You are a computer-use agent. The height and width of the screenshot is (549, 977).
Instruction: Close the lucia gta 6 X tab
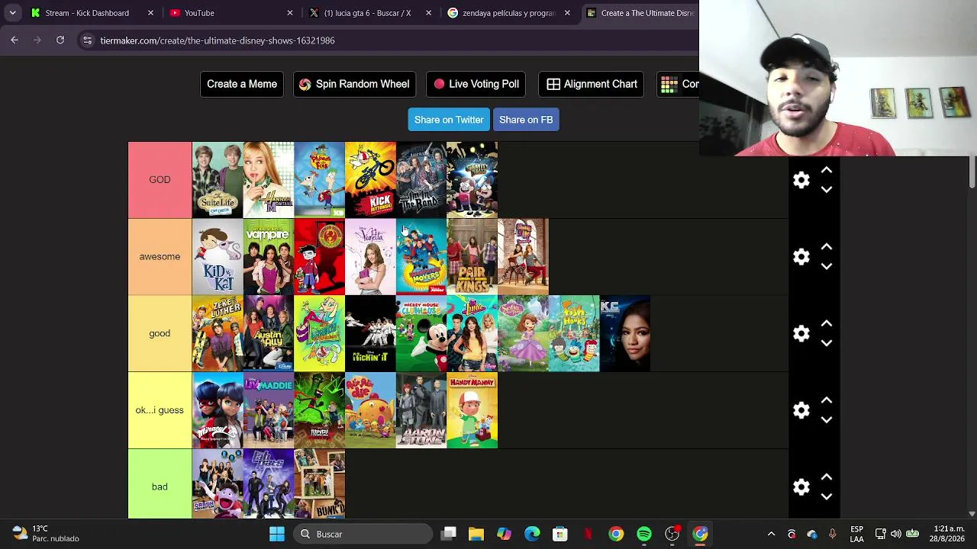428,13
